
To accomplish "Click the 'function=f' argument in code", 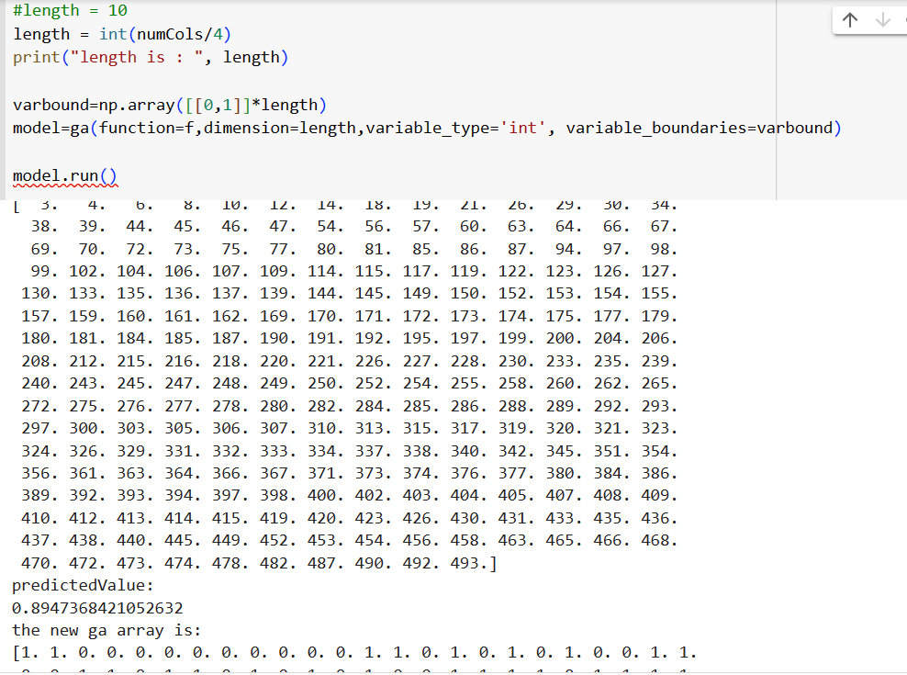I will [148, 128].
